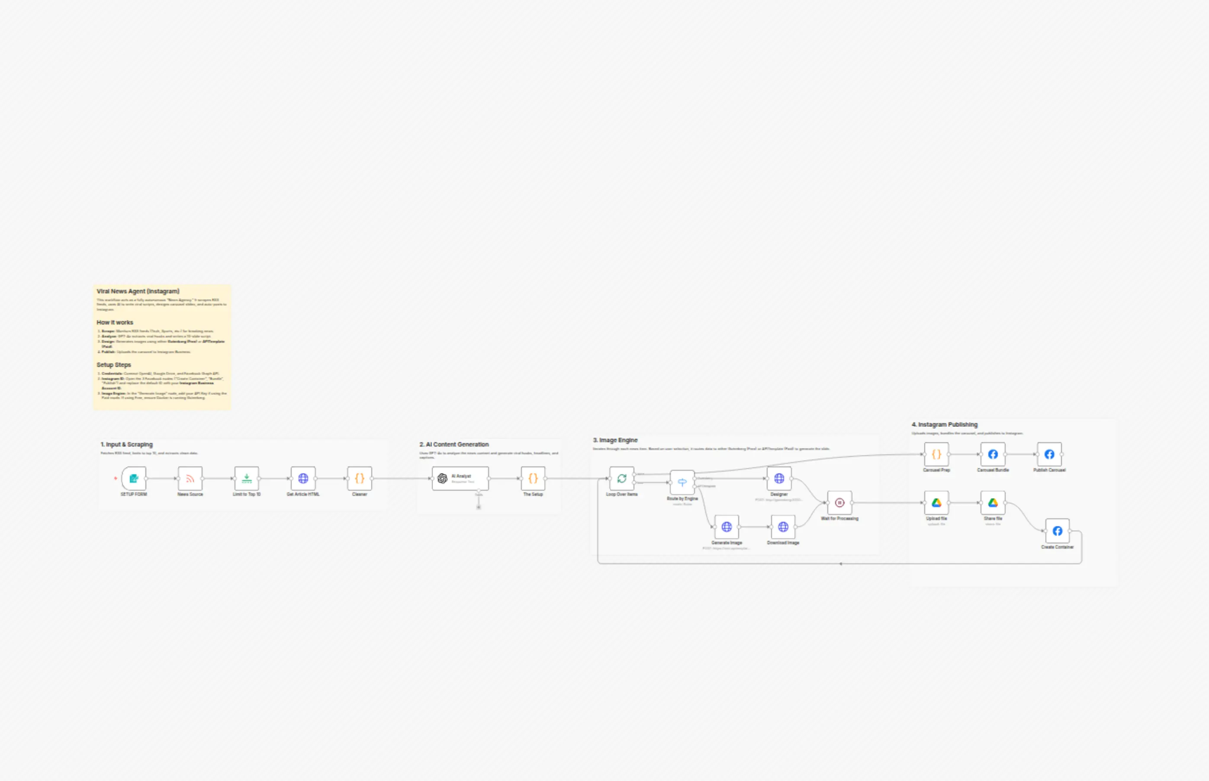Open the Get Article HTML node
Image resolution: width=1209 pixels, height=781 pixels.
coord(303,478)
